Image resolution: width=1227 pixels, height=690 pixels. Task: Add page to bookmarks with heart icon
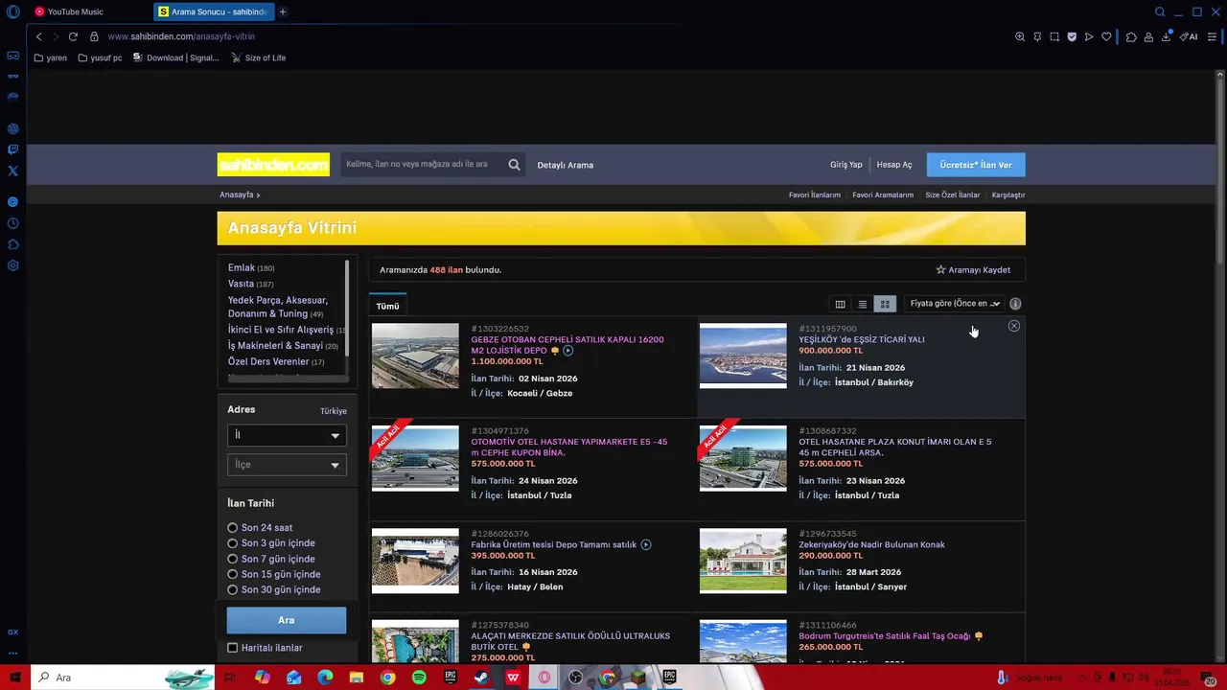click(x=1106, y=36)
